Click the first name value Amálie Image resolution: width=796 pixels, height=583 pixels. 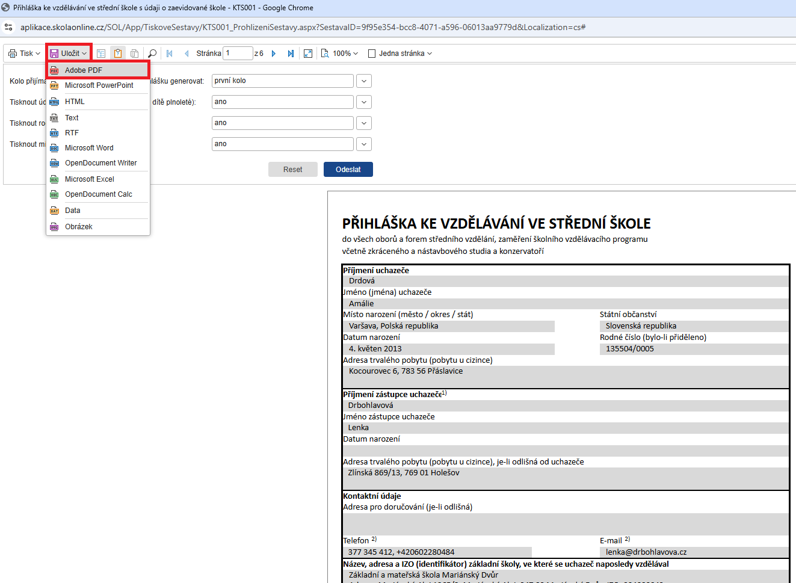pos(361,304)
